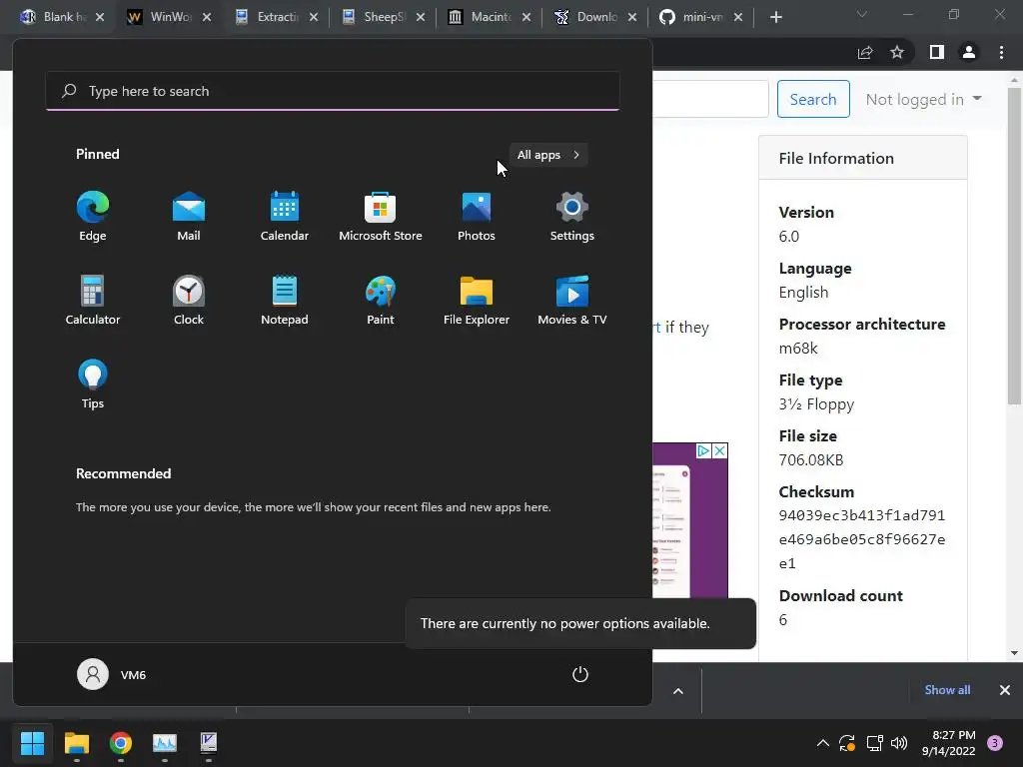
Task: Open Chrome three-dot menu
Action: (1001, 52)
